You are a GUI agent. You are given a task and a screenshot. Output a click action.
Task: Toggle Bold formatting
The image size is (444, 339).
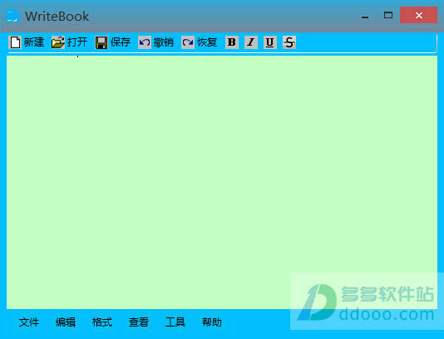click(x=232, y=42)
